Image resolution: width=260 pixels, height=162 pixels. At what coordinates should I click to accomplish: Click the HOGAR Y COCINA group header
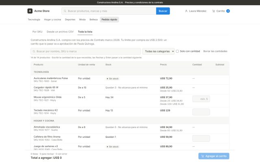coord(44,121)
